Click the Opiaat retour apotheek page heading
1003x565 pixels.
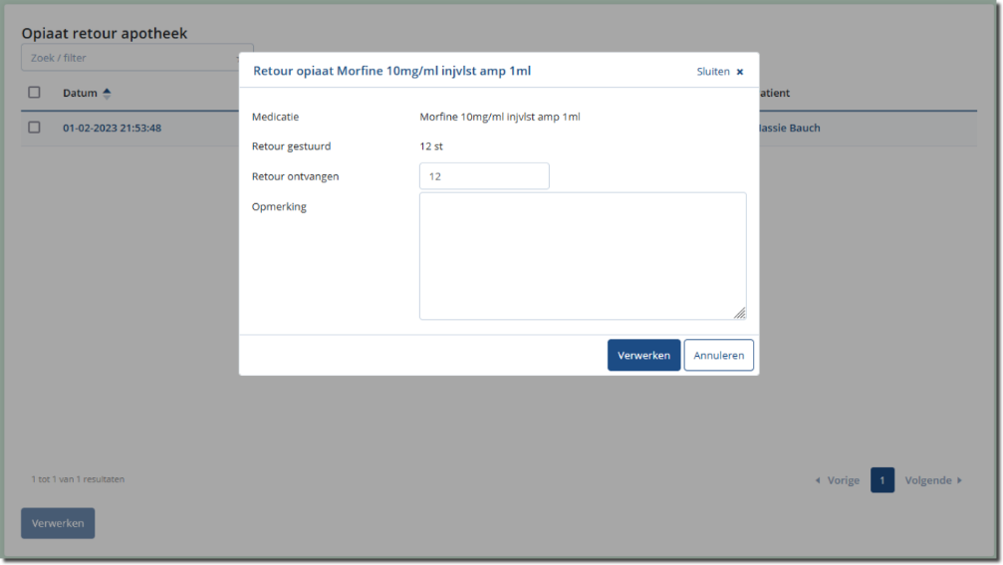(105, 34)
